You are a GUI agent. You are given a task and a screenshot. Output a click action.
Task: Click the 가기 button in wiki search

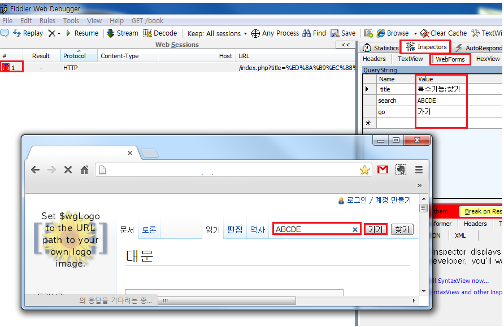[375, 229]
